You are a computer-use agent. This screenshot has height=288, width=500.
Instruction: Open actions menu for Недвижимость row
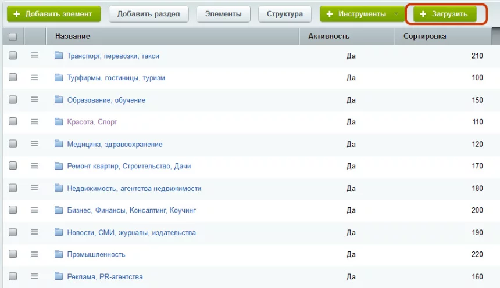[x=34, y=188]
